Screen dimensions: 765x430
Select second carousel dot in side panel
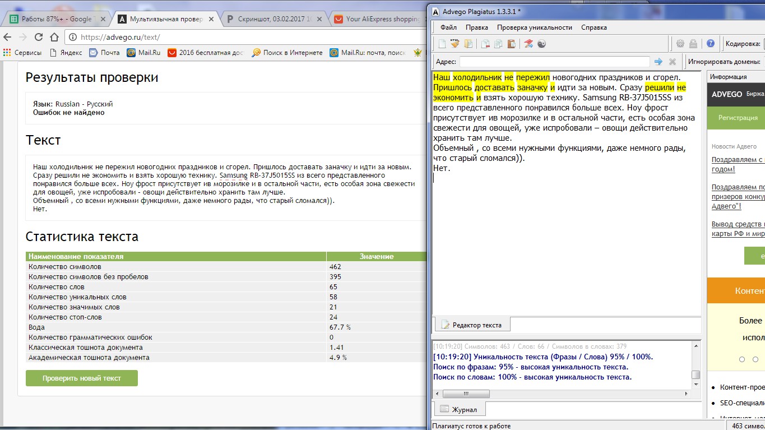pyautogui.click(x=755, y=359)
